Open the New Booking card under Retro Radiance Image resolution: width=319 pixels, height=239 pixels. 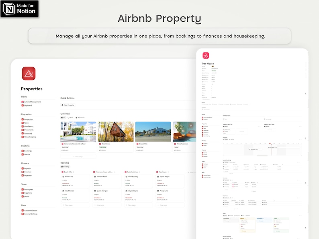click(x=139, y=181)
